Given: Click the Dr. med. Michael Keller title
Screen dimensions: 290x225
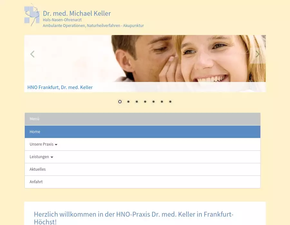Looking at the screenshot, I should point(77,14).
